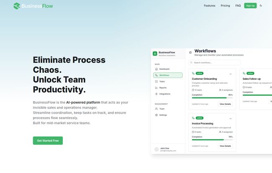
Task: Click the active badge on Sales Follow-up
Action: click(250, 73)
